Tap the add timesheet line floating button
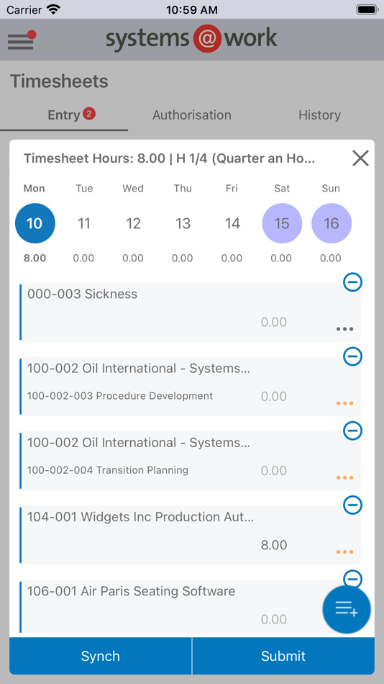The image size is (384, 684). point(347,609)
